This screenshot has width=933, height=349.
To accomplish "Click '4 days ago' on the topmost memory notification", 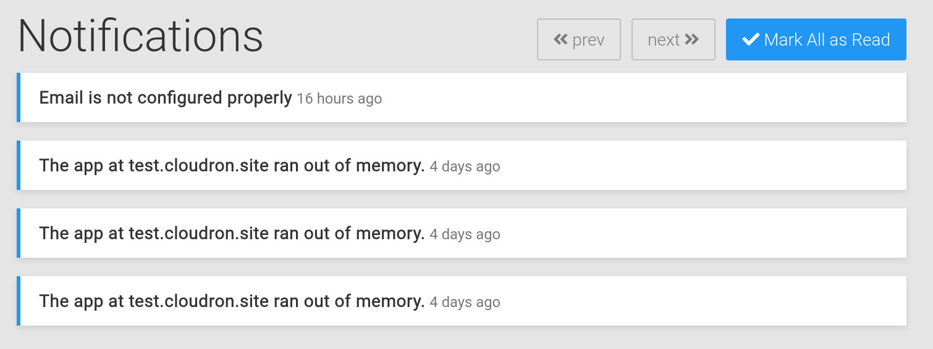I will [x=465, y=166].
